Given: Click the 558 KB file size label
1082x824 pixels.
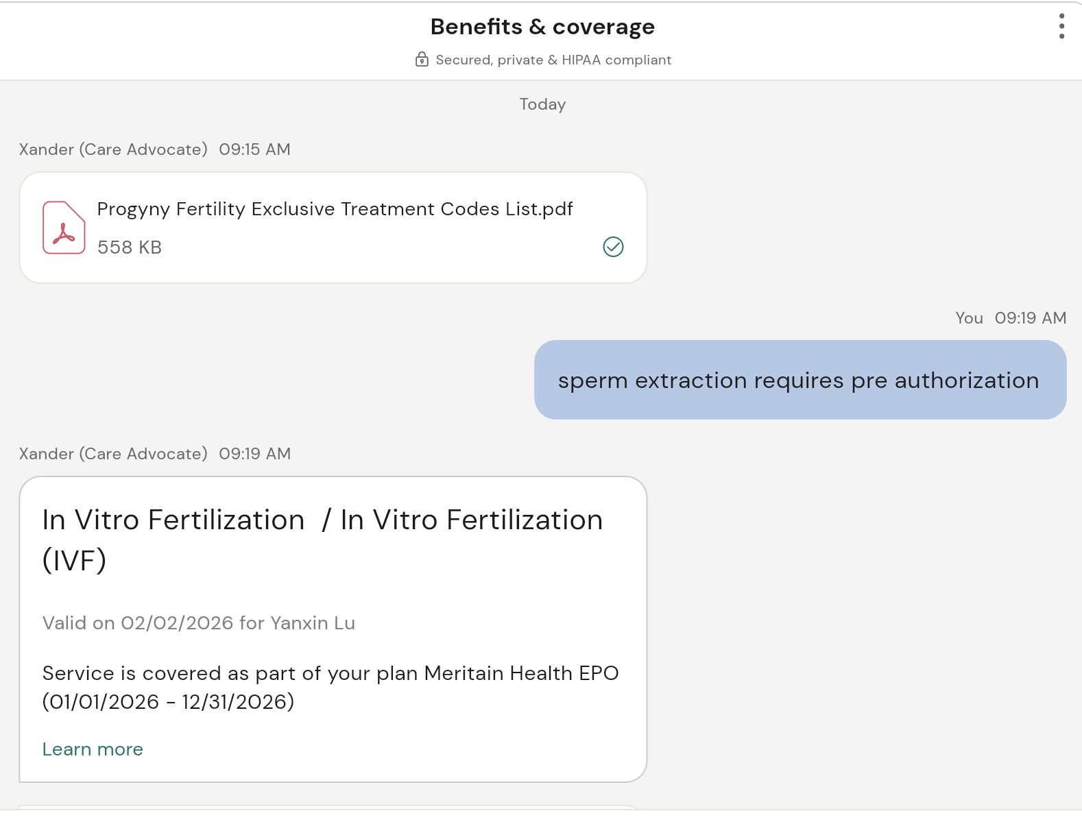Looking at the screenshot, I should click(130, 247).
